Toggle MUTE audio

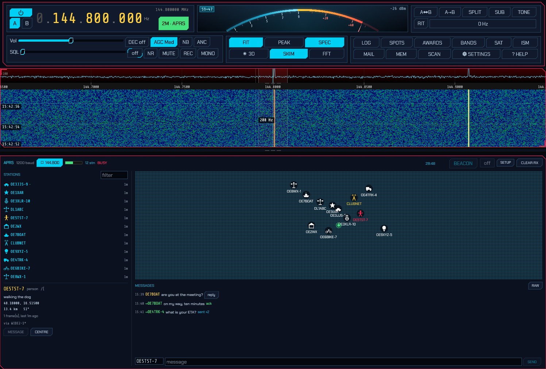pyautogui.click(x=169, y=54)
